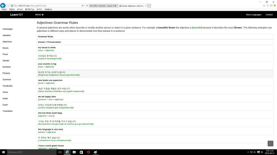This screenshot has height=155, width=277.
Task: Open the 도구(T) tools menu
Action: coord(39,9)
